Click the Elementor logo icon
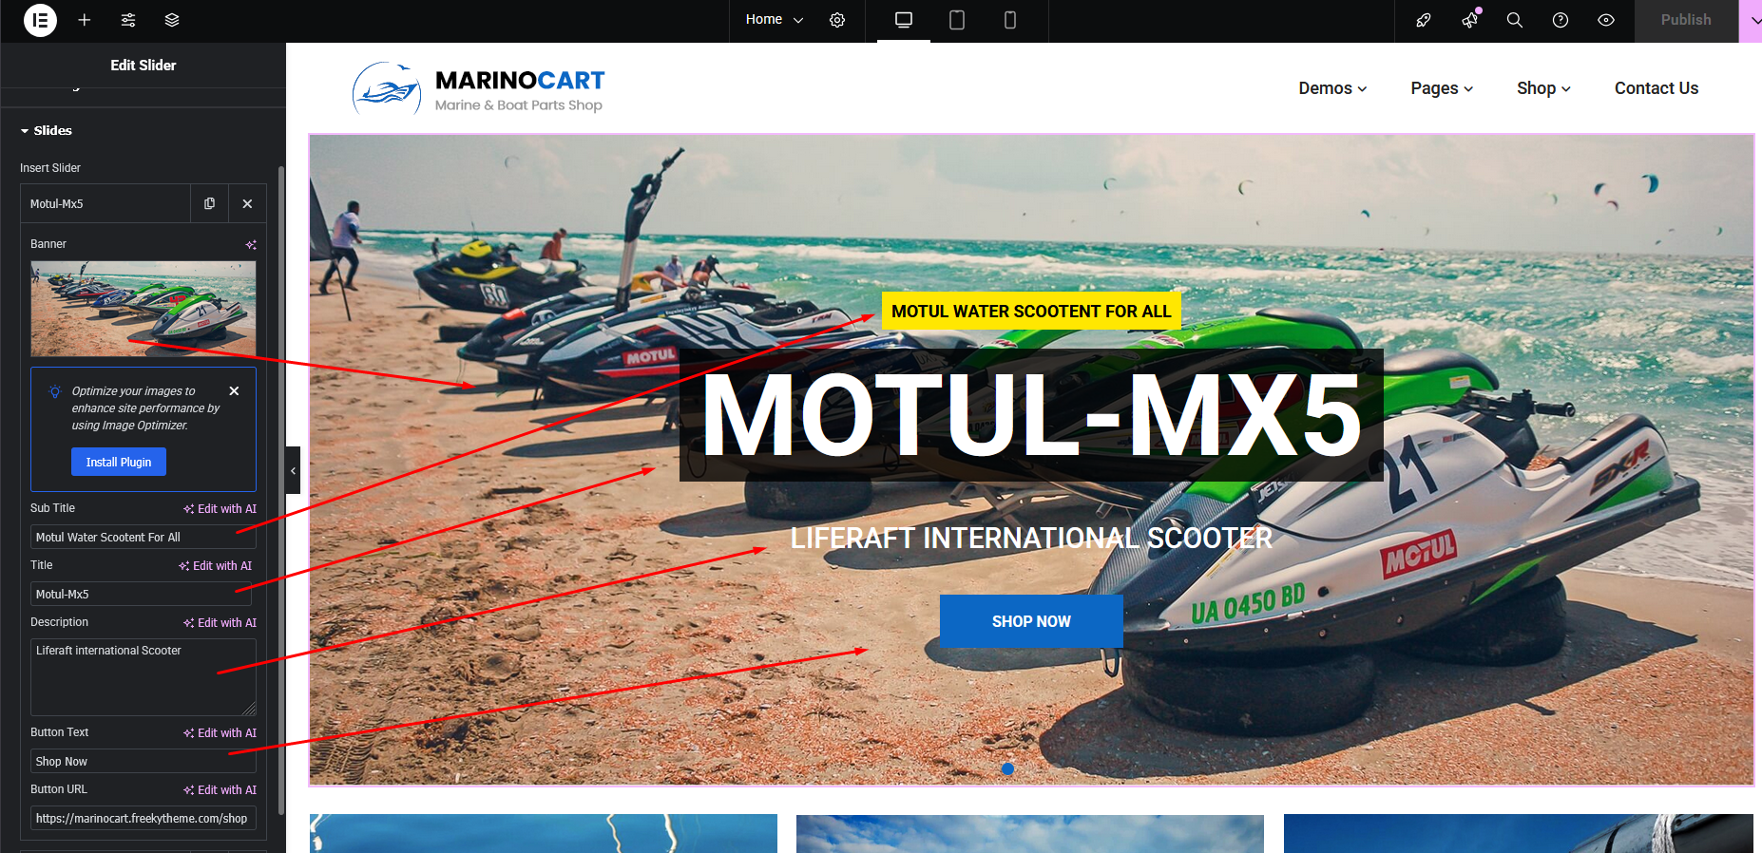The width and height of the screenshot is (1762, 853). pyautogui.click(x=40, y=20)
